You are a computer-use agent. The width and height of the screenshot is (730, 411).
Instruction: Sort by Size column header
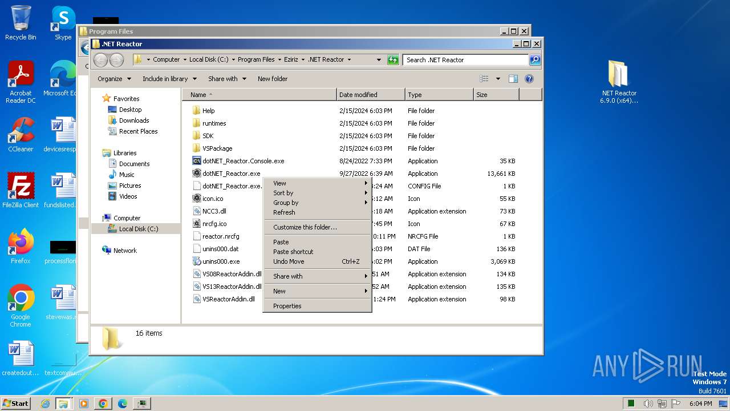[x=497, y=95]
